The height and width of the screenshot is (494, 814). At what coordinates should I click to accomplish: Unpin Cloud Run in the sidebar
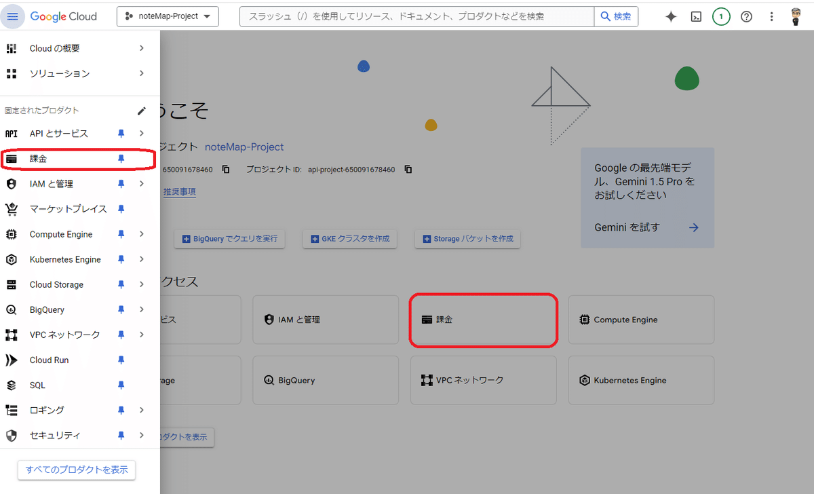point(121,360)
